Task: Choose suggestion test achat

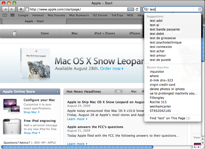Action: (x=173, y=51)
